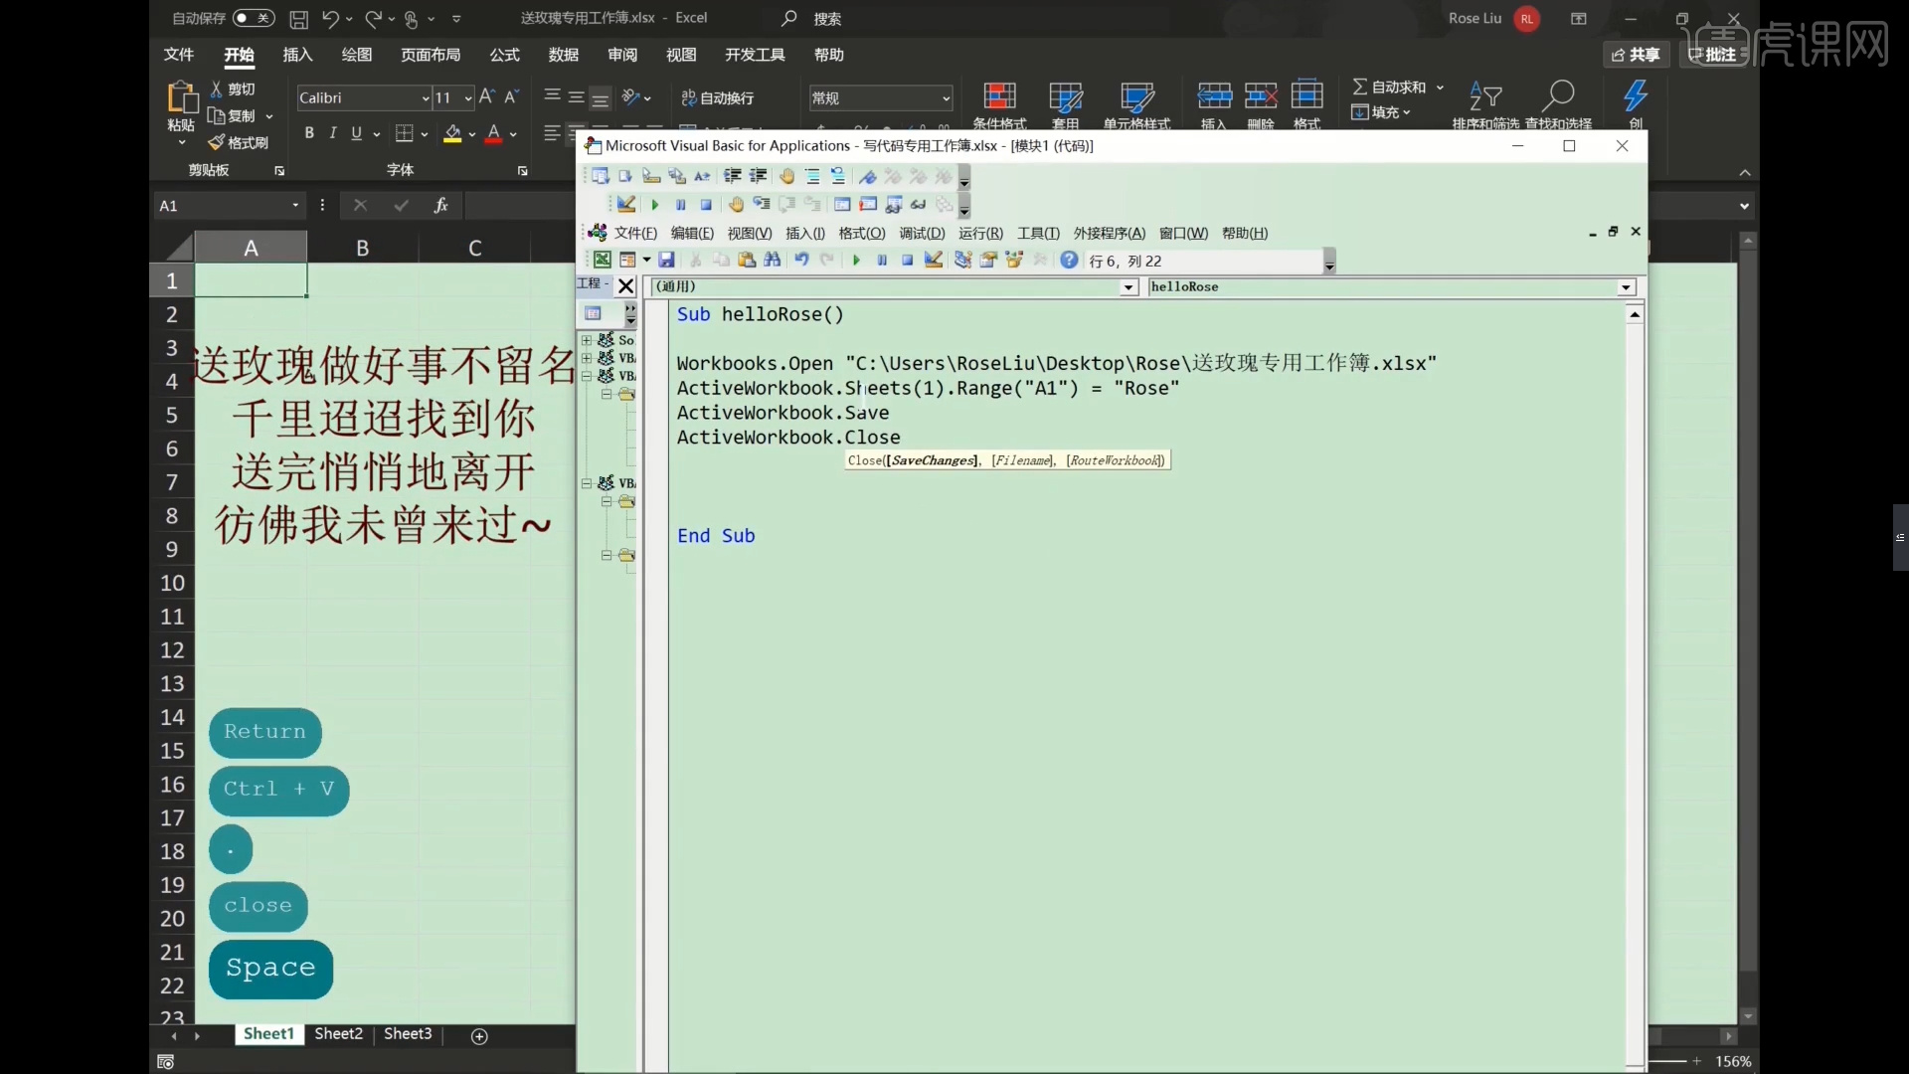This screenshot has width=1909, height=1074.
Task: Click the Find binoculars icon in VBA toolbar
Action: [x=773, y=261]
